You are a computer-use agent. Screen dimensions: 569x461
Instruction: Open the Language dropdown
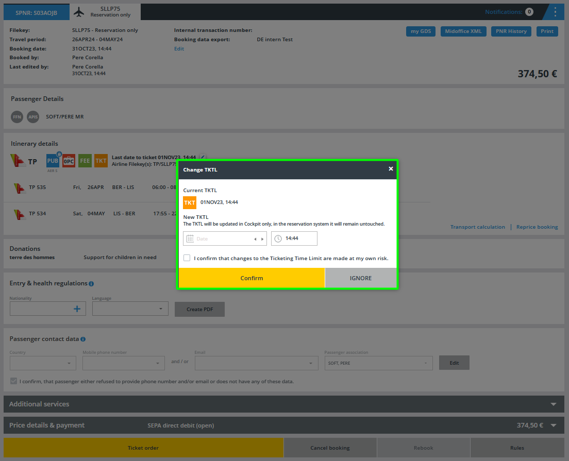click(130, 309)
